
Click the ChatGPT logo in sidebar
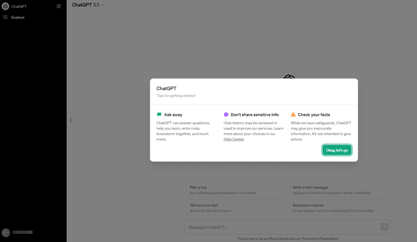[5, 6]
